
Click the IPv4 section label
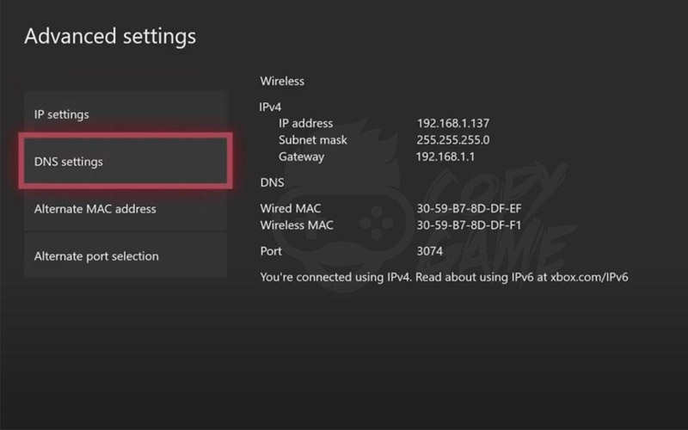[271, 107]
